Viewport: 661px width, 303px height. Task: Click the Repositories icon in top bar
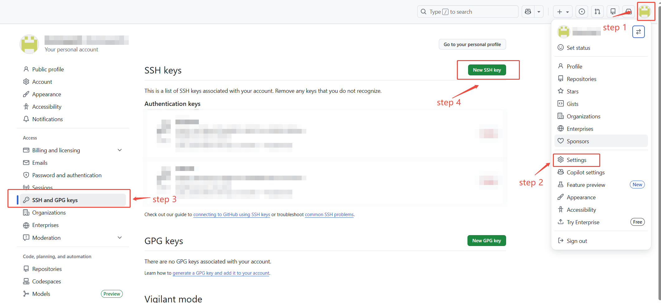point(613,12)
